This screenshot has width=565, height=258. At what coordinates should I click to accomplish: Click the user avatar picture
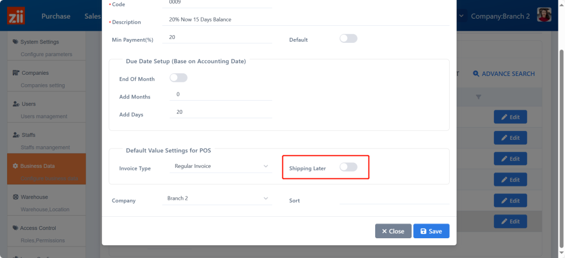(x=545, y=15)
